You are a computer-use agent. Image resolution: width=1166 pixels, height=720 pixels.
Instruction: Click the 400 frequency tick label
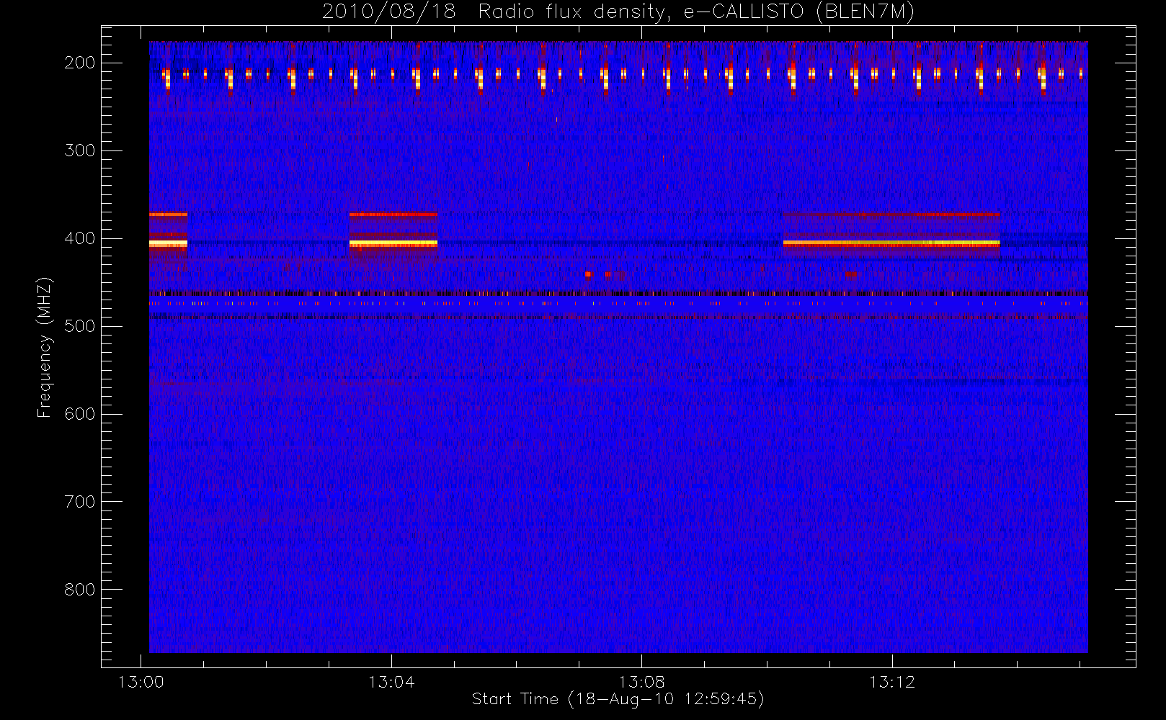(x=79, y=238)
